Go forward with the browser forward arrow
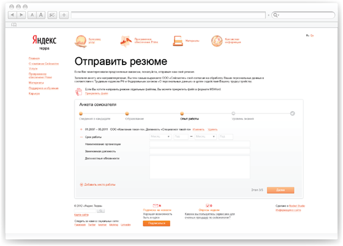This screenshot has width=343, height=246. click(x=21, y=15)
